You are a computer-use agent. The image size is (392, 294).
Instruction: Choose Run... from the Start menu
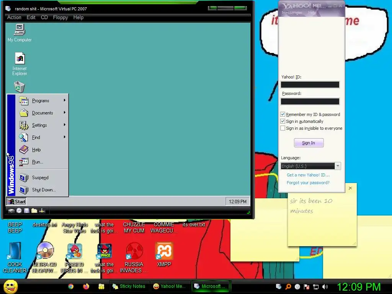click(42, 162)
